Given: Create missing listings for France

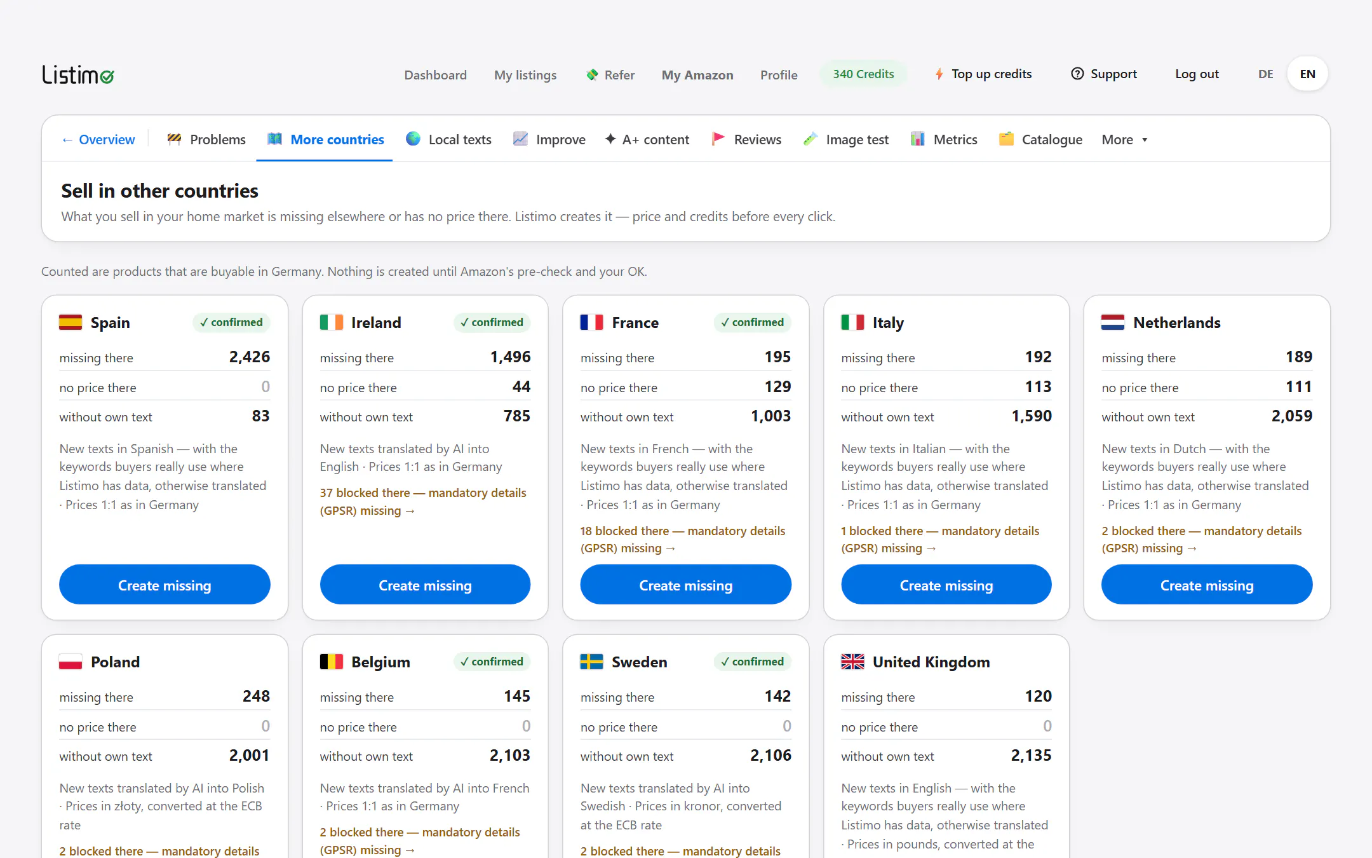Looking at the screenshot, I should [x=685, y=585].
